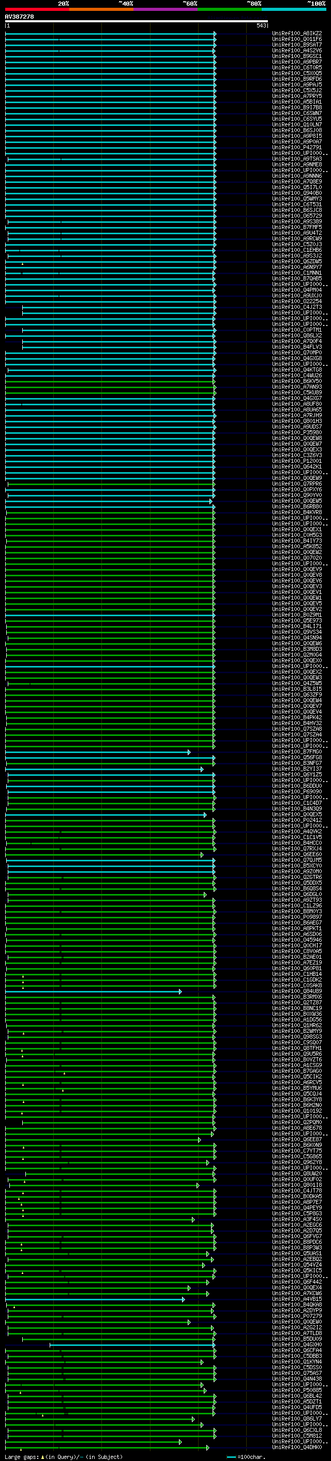Select the white query sequence bar
Image resolution: width=331 pixels, height=1461 pixels.
(x=137, y=22)
